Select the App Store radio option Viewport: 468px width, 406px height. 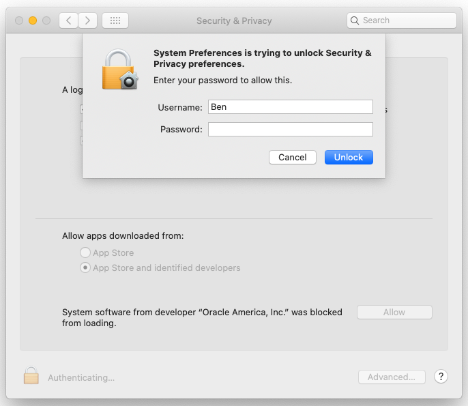85,252
